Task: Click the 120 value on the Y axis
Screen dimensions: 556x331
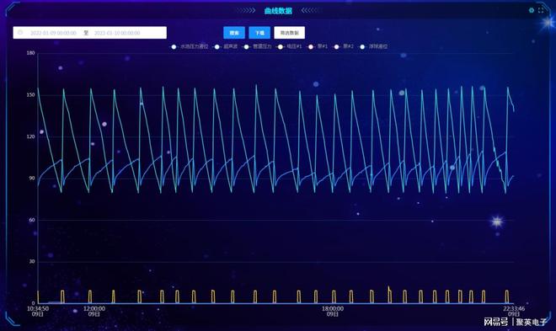Action: (x=31, y=136)
